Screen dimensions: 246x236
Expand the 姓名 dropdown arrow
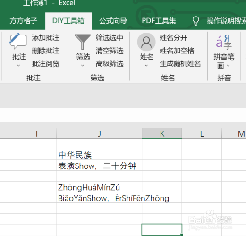[x=146, y=65]
